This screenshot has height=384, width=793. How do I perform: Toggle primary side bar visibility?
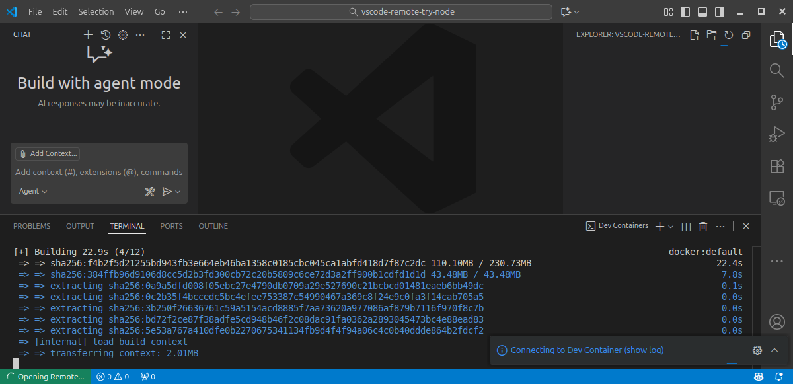click(x=685, y=12)
